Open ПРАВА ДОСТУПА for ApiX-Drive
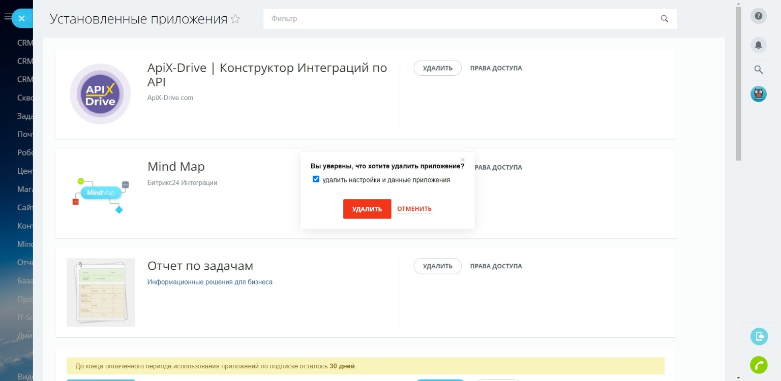Image resolution: width=781 pixels, height=381 pixels. coord(496,68)
